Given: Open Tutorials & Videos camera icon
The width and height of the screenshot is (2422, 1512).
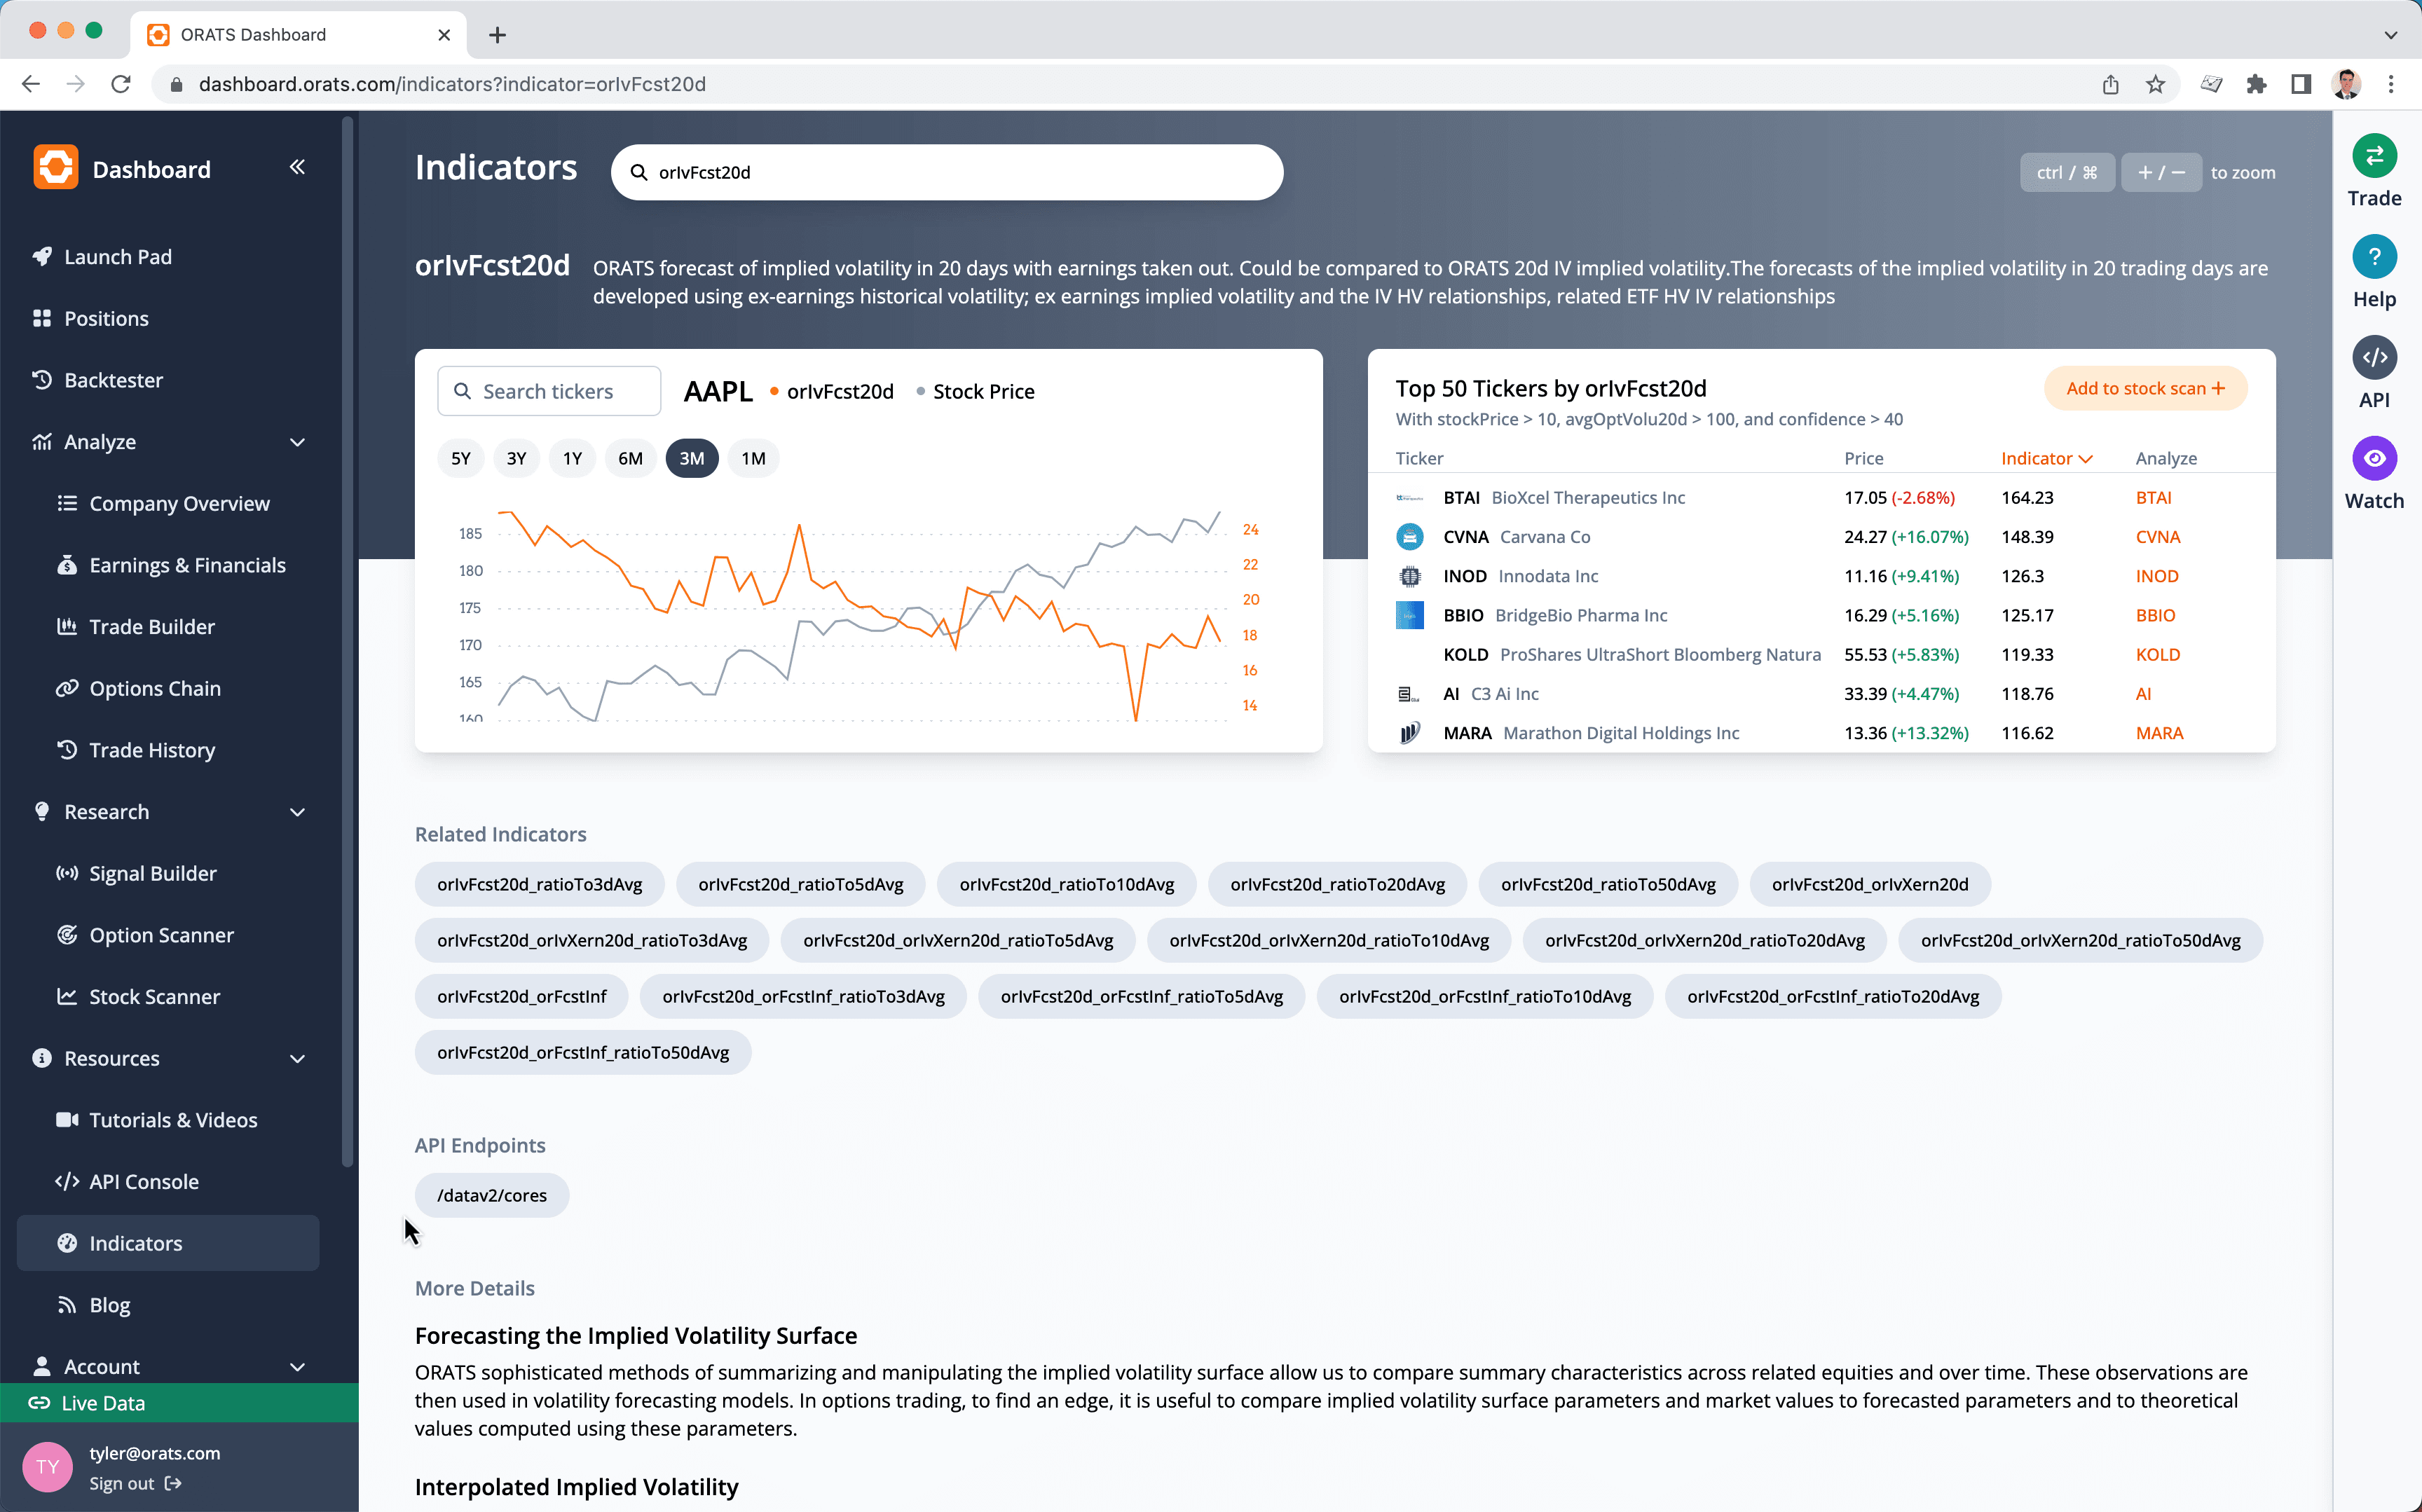Looking at the screenshot, I should pyautogui.click(x=67, y=1120).
